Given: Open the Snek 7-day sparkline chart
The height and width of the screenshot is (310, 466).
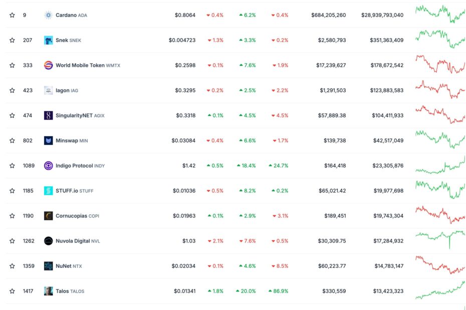Looking at the screenshot, I should (x=440, y=39).
